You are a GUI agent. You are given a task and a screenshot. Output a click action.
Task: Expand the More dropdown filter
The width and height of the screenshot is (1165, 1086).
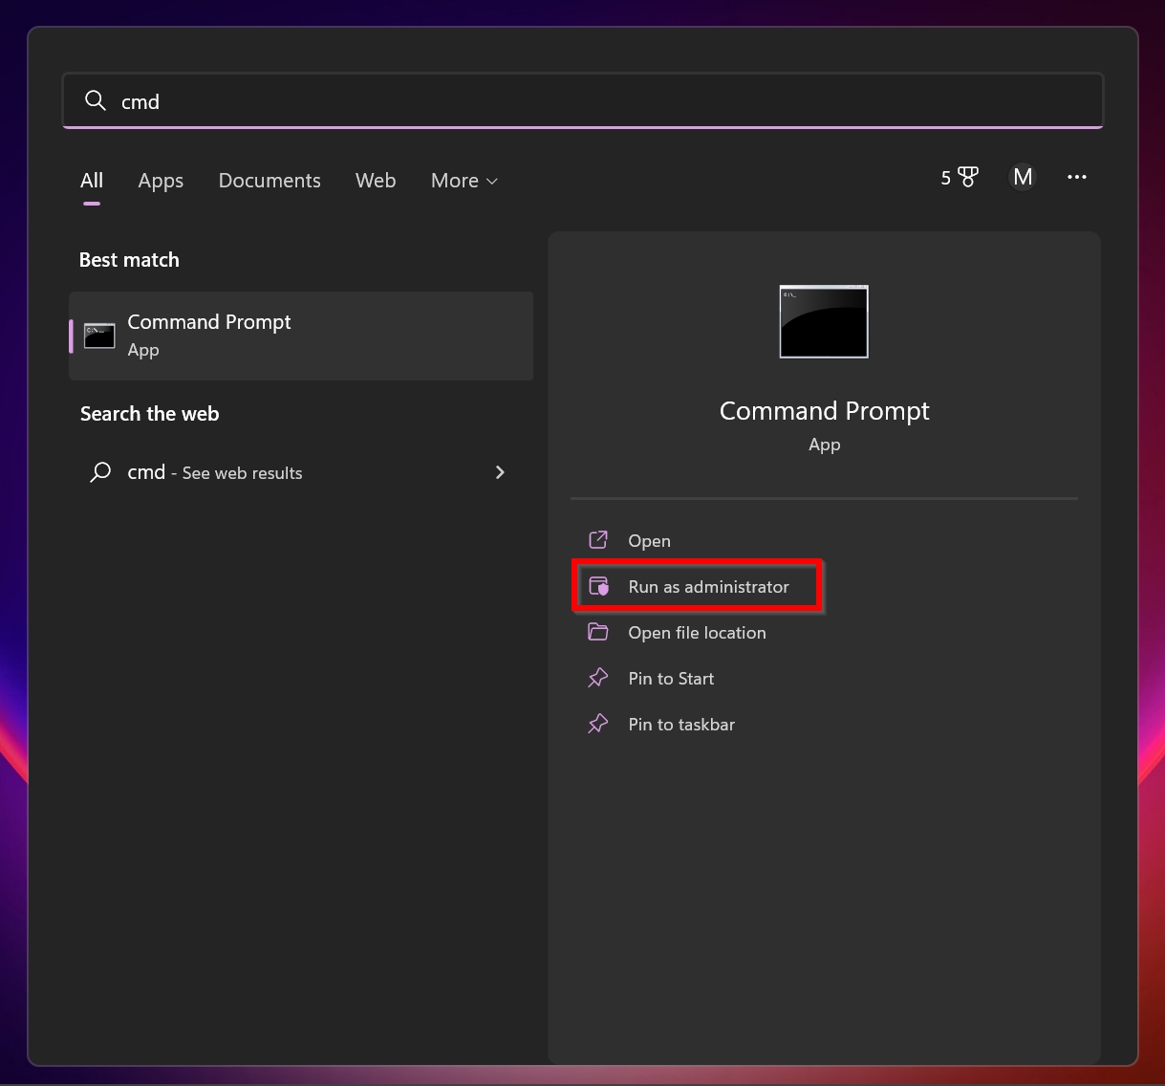click(x=464, y=181)
